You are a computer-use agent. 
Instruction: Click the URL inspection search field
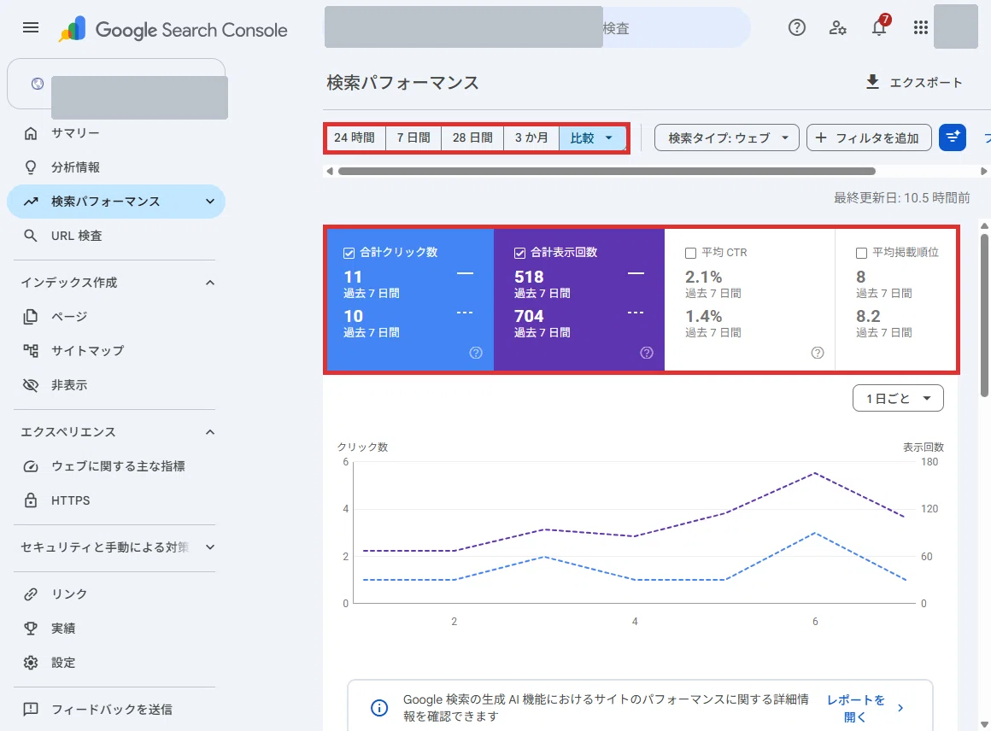(537, 28)
